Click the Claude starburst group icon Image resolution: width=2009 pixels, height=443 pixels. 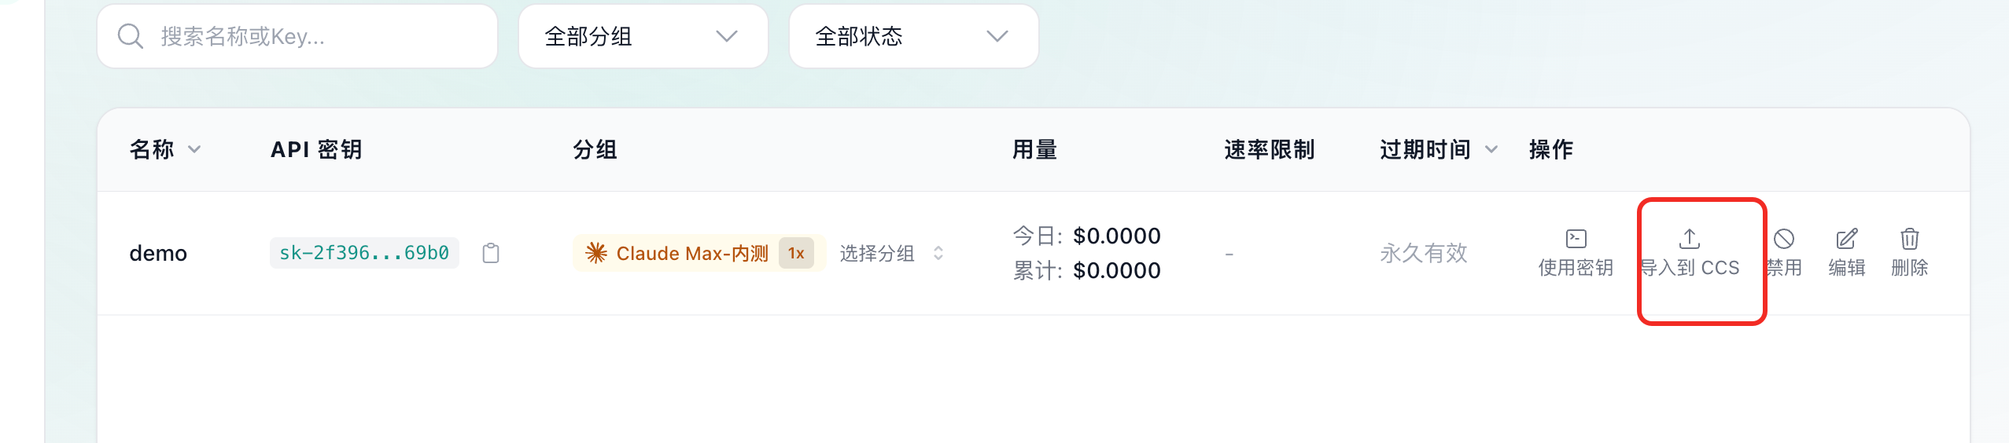[x=596, y=253]
